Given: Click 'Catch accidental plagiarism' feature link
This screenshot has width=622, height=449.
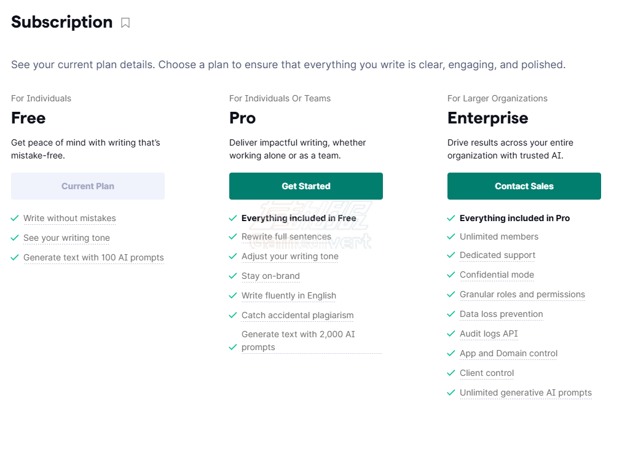Looking at the screenshot, I should pyautogui.click(x=297, y=315).
